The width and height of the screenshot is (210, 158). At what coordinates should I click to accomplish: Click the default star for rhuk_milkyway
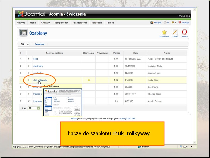coord(89,80)
